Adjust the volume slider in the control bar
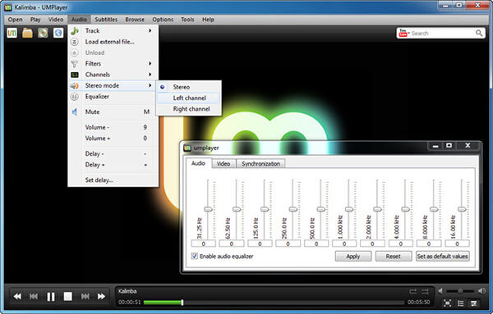The height and width of the screenshot is (314, 493). pyautogui.click(x=460, y=291)
